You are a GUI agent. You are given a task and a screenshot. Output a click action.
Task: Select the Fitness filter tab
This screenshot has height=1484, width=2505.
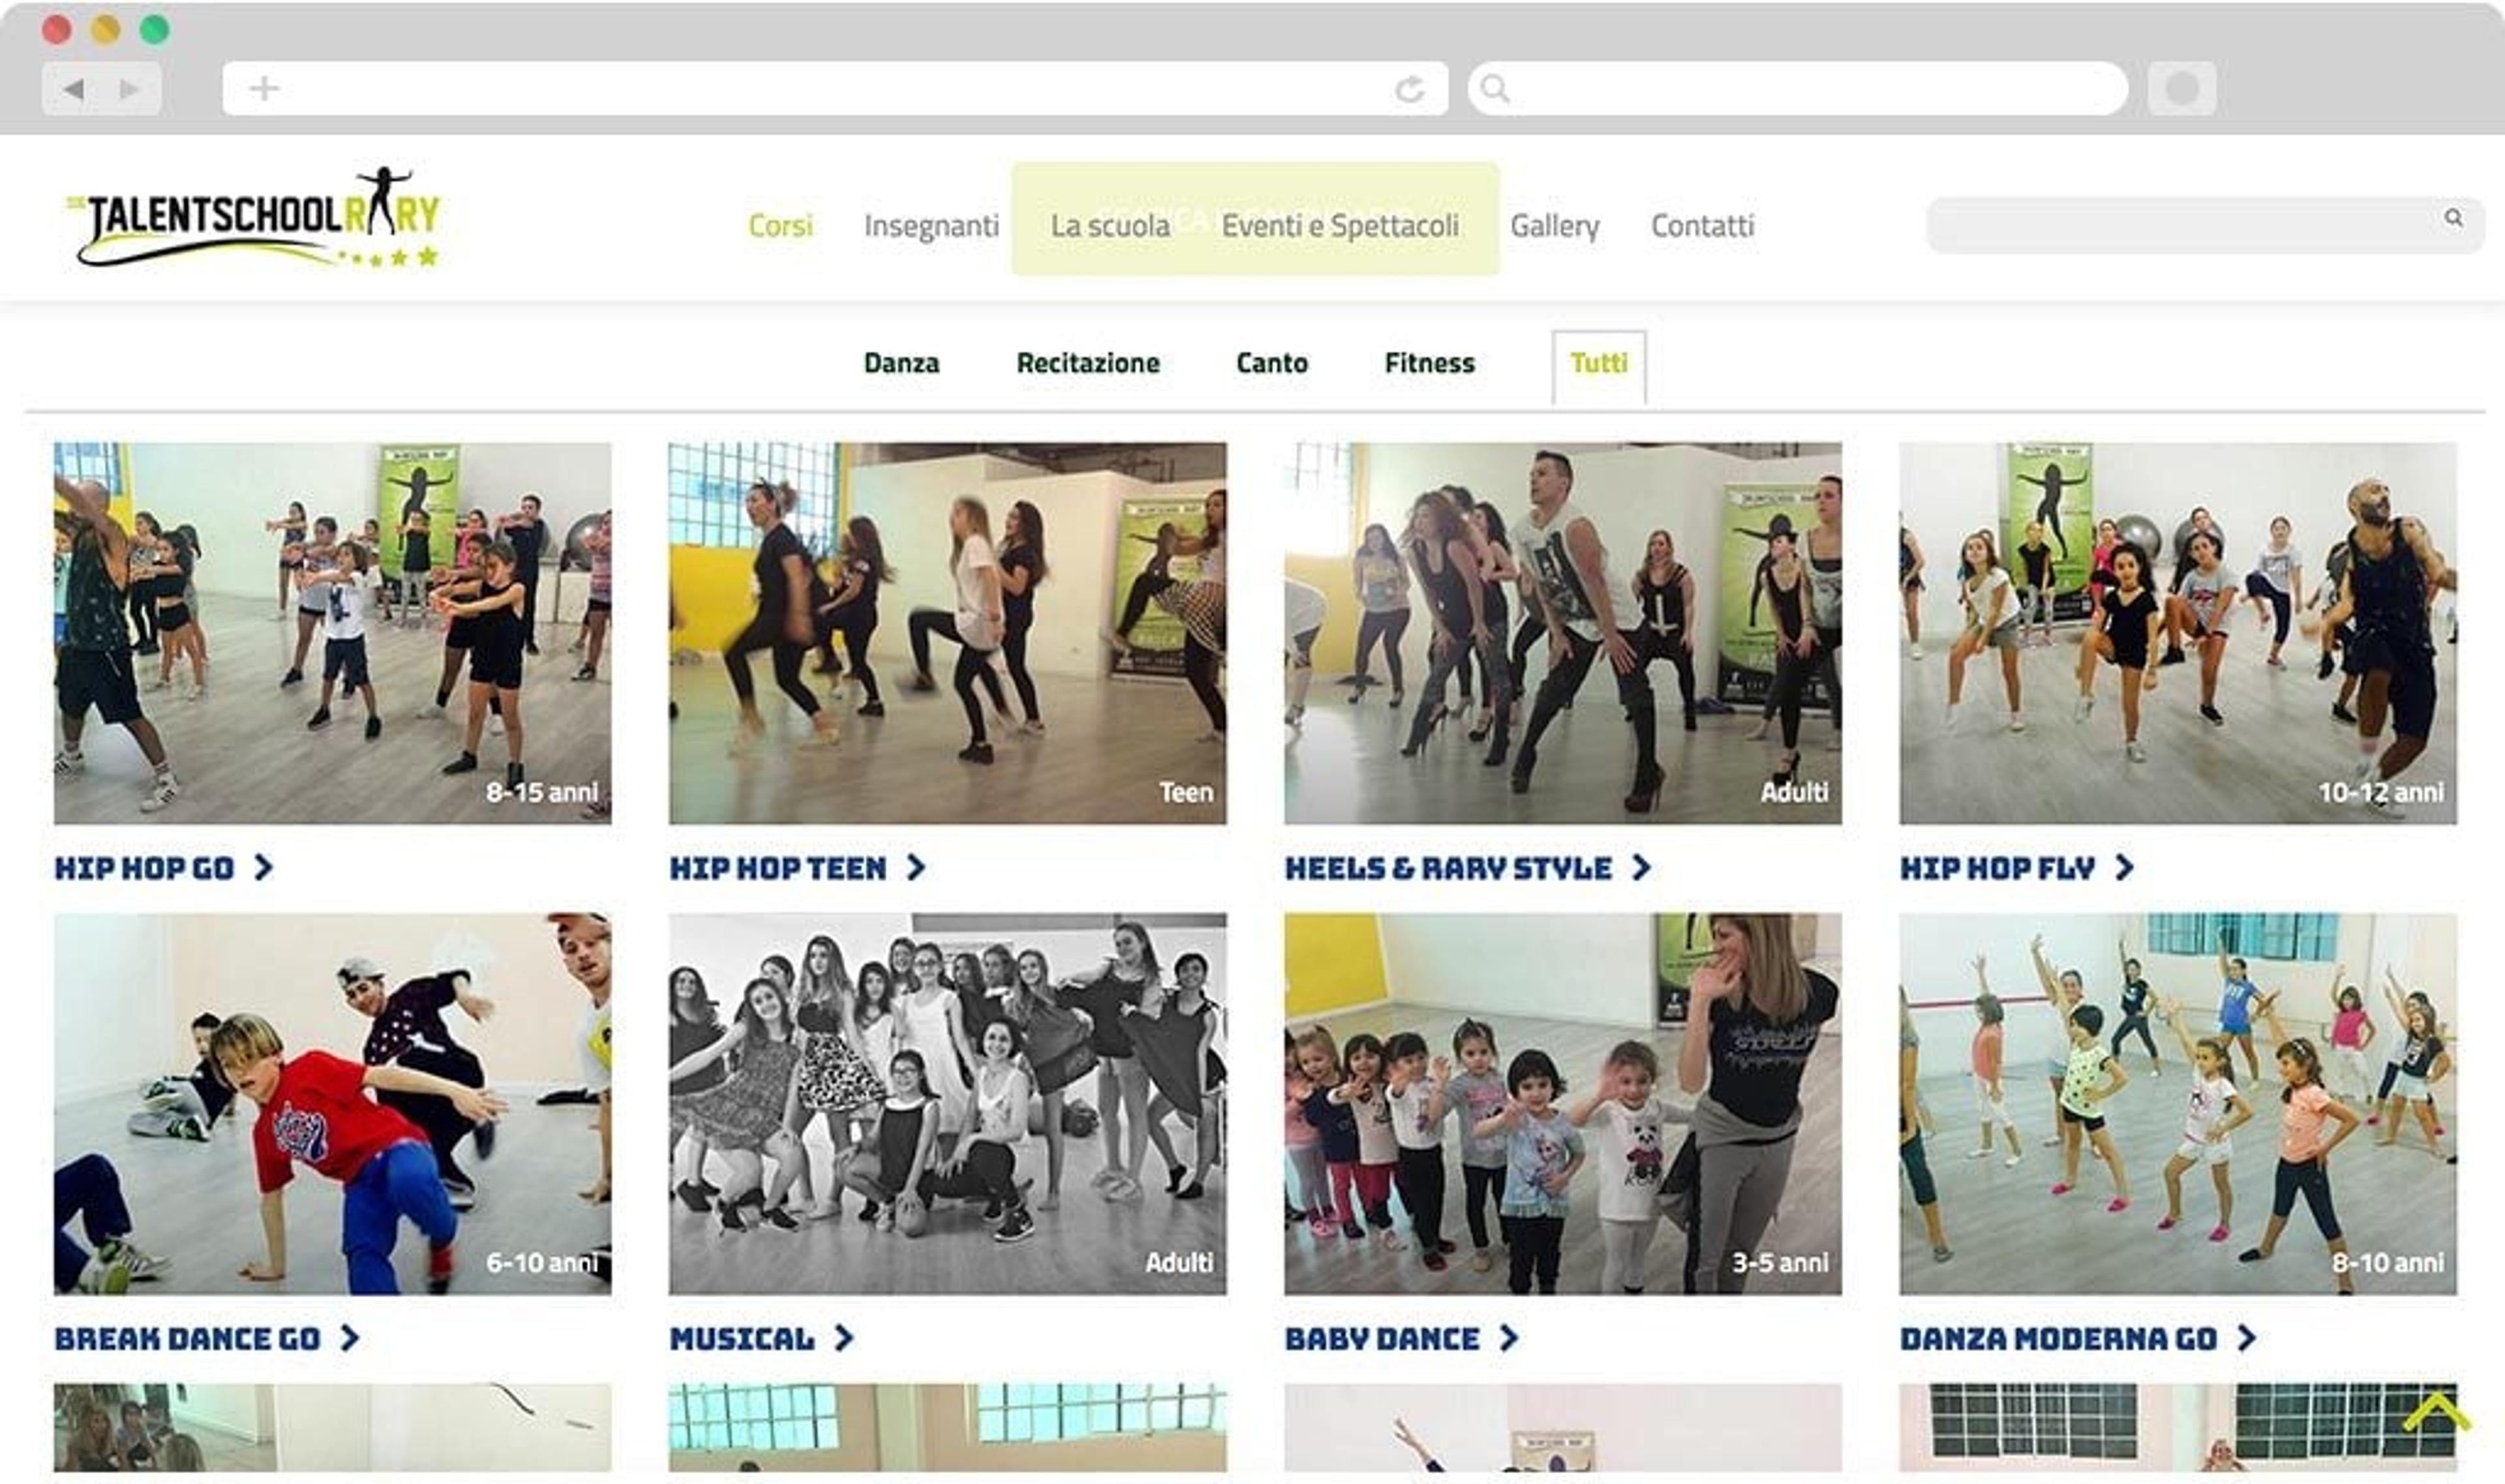point(1429,362)
